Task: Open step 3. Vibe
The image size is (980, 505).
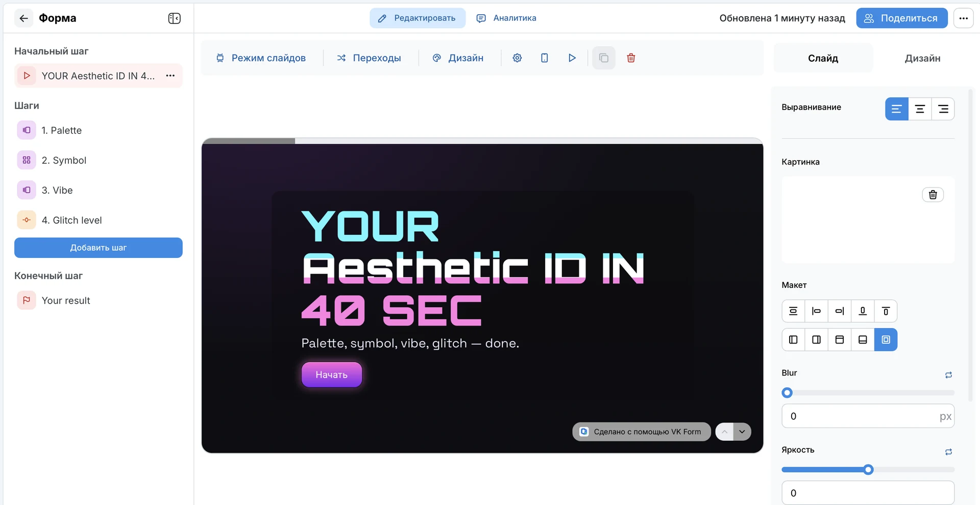Action: tap(98, 190)
